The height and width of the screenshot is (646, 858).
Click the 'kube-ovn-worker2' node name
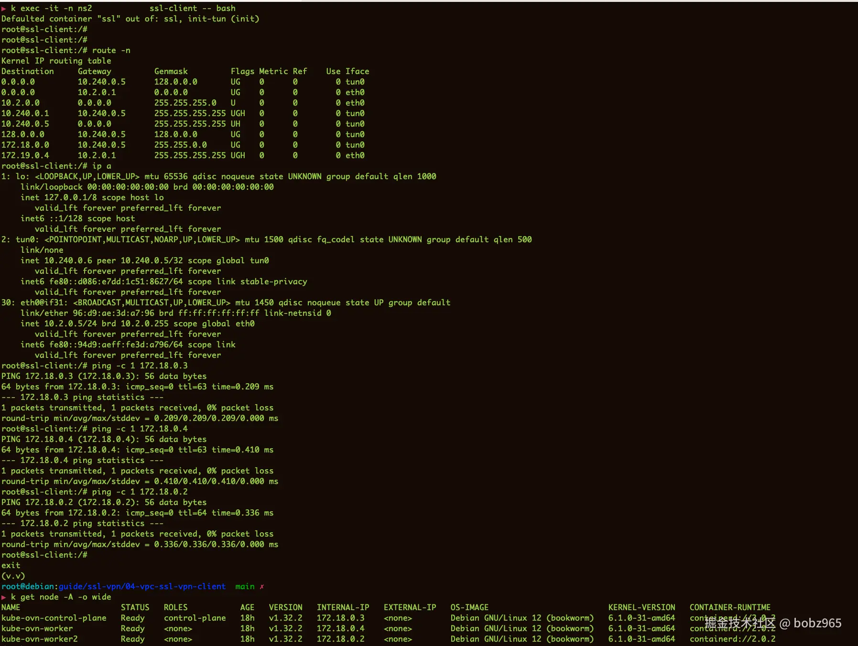(40, 639)
